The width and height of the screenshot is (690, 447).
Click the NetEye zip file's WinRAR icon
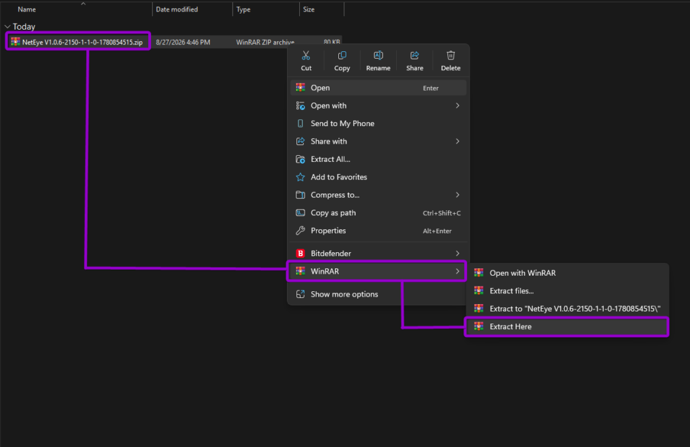coord(15,42)
